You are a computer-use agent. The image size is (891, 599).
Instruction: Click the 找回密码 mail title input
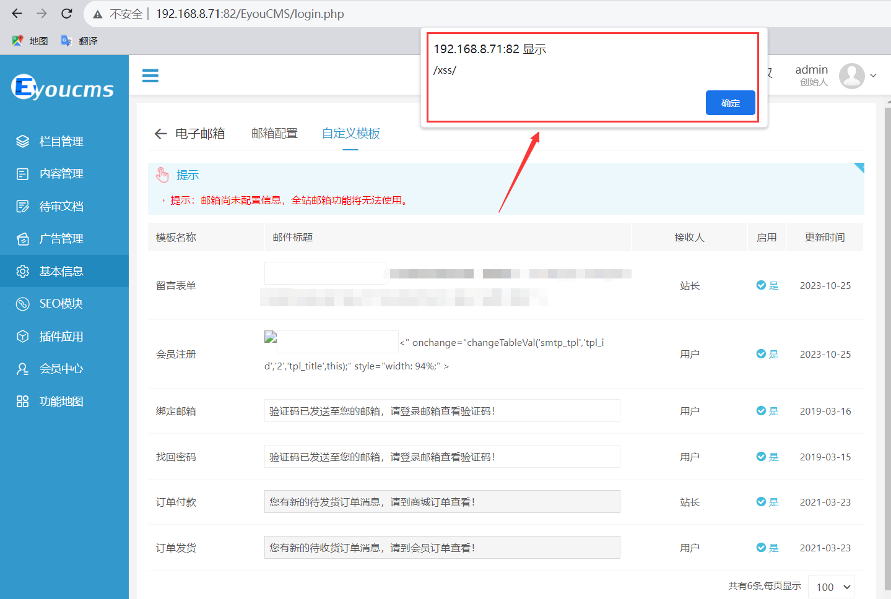(442, 457)
